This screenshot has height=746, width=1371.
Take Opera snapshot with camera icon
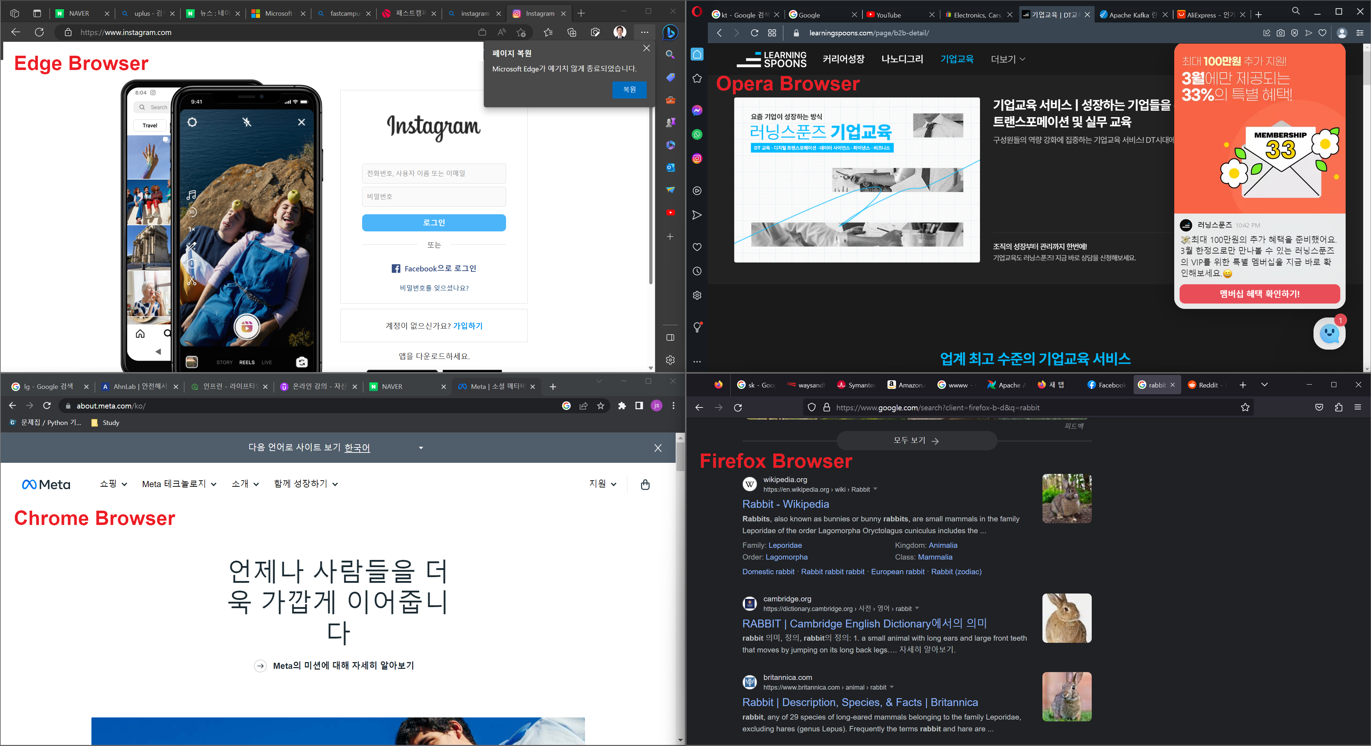point(1281,33)
